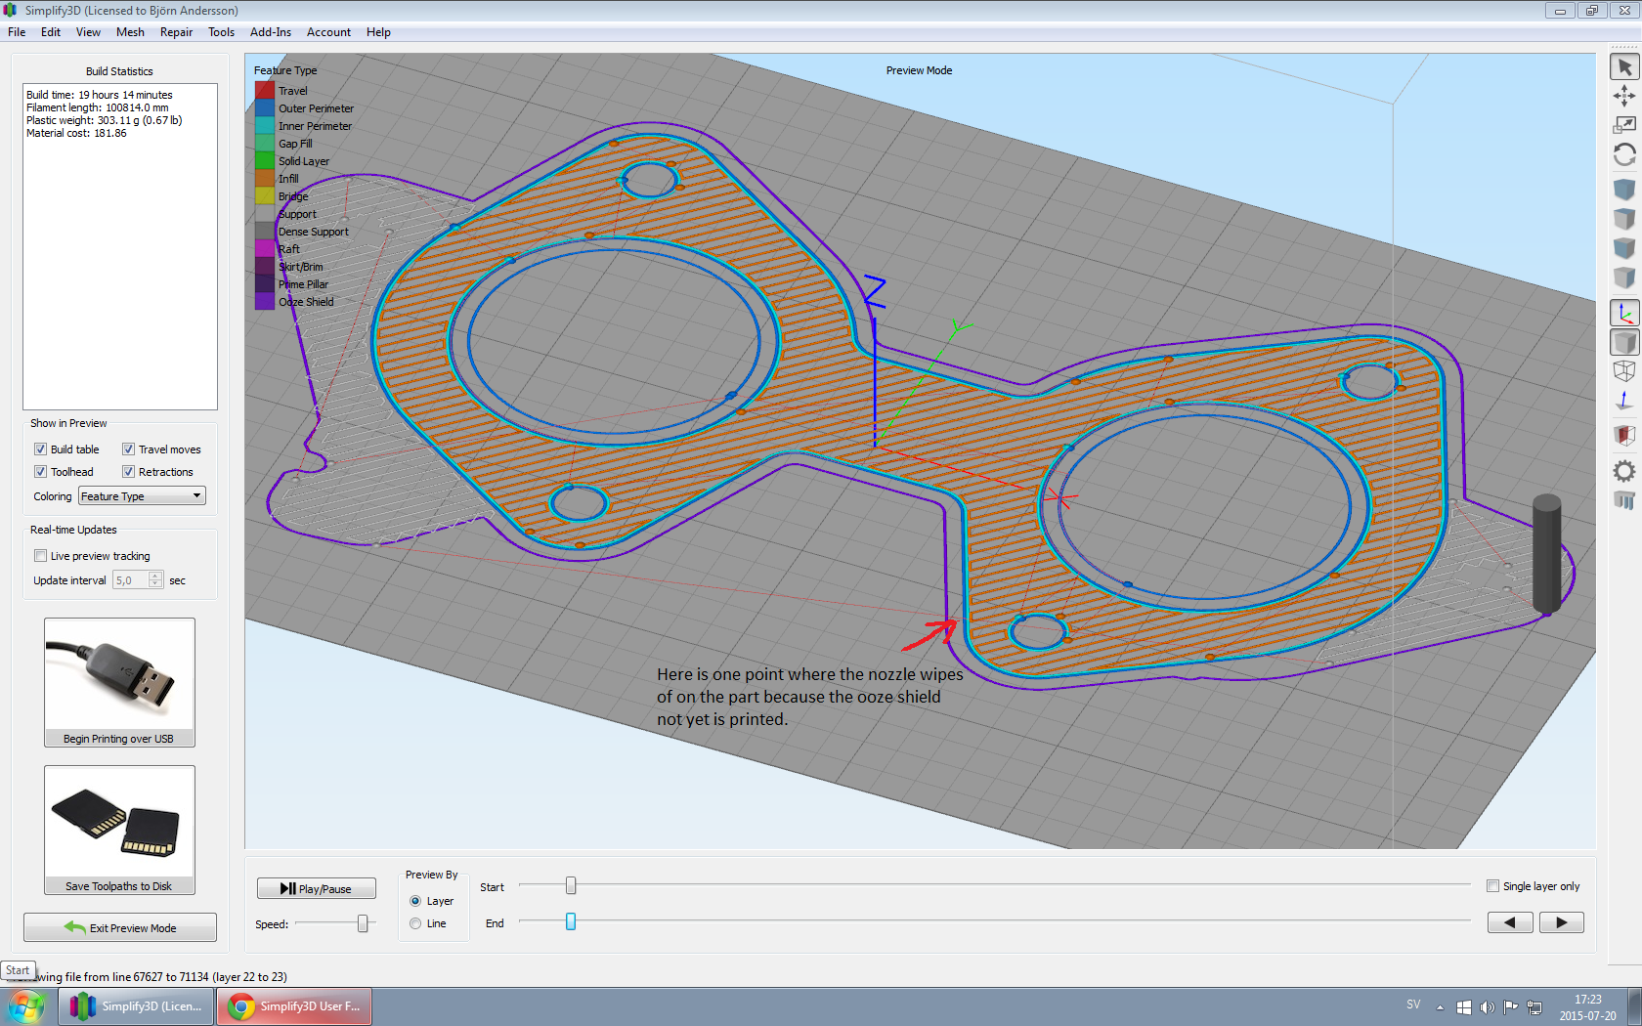Click the End layer slider handle
This screenshot has height=1026, width=1642.
click(x=571, y=921)
